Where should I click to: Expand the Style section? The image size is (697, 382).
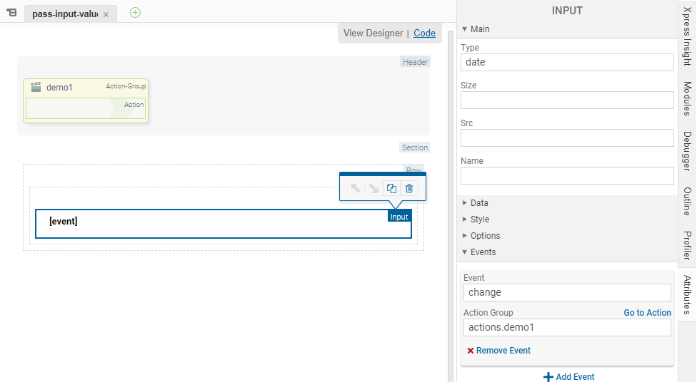(479, 220)
